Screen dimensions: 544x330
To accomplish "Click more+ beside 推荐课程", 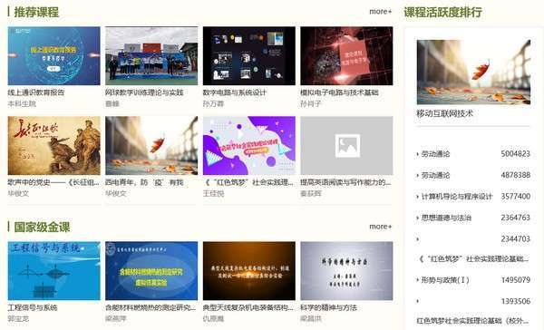I will coord(380,12).
